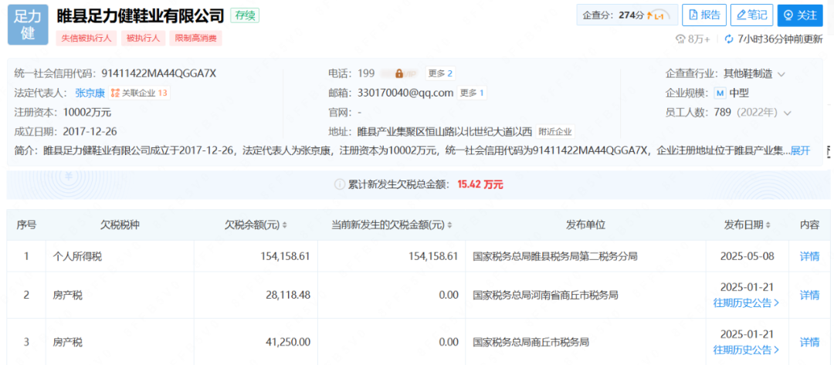
Task: Follow the company with 关注 button
Action: click(x=799, y=15)
